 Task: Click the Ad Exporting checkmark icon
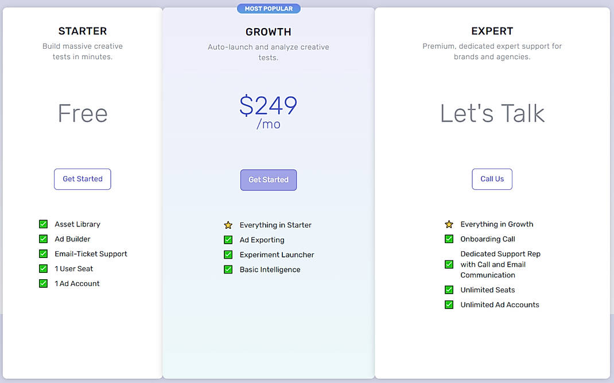[x=228, y=240]
